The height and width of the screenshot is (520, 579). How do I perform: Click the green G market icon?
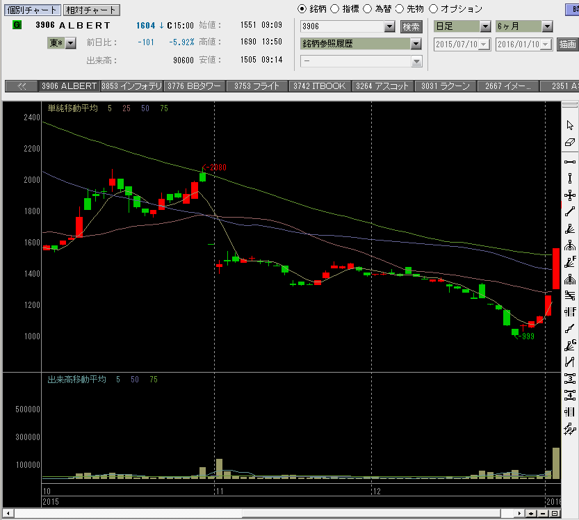17,25
